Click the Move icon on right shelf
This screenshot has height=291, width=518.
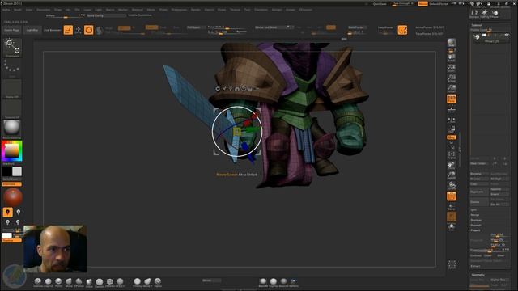(x=452, y=166)
